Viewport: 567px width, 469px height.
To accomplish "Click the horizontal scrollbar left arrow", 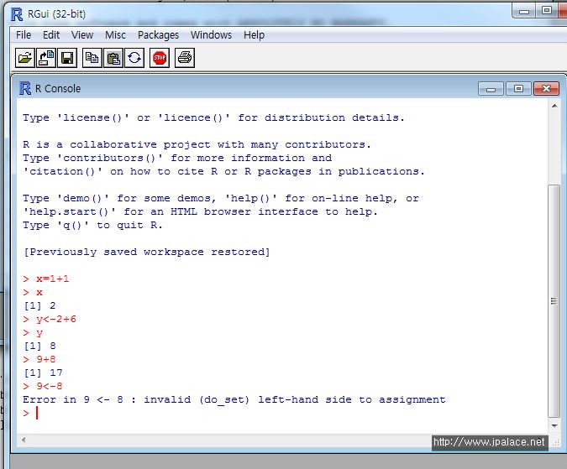I will click(x=24, y=440).
